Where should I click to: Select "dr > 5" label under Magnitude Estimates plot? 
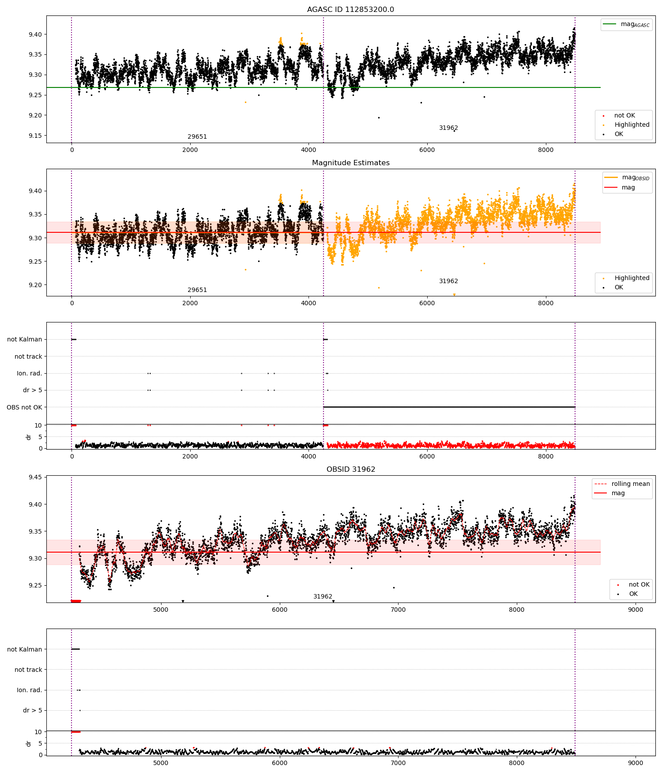point(33,390)
